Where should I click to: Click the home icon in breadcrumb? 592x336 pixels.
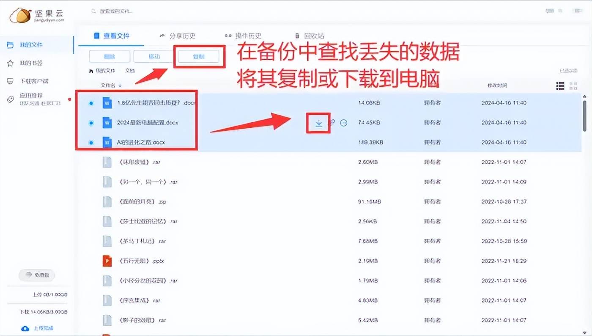tap(91, 71)
